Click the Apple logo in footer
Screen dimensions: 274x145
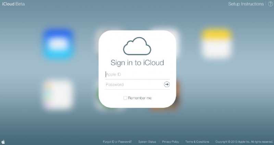pos(3,142)
